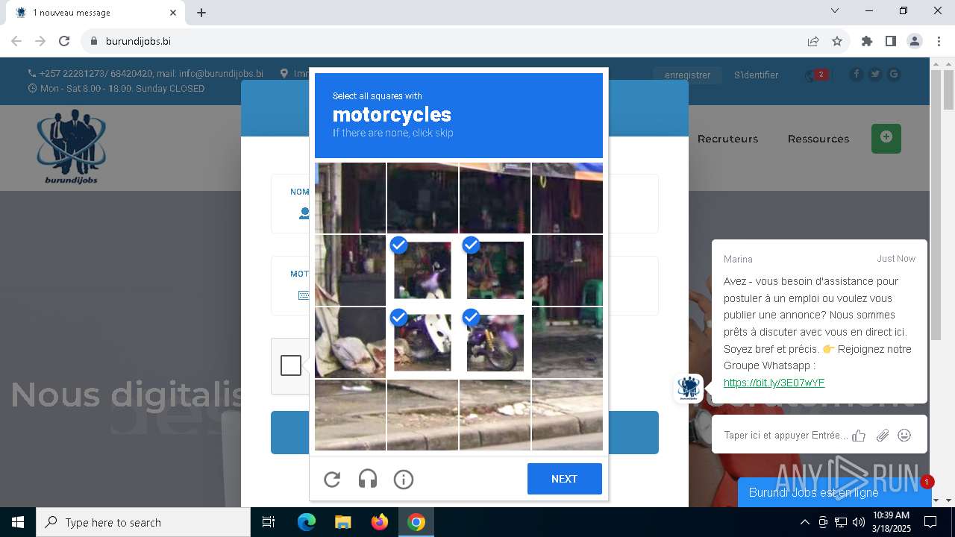Select the green plastic chair tile
The image size is (955, 537).
pos(567,270)
